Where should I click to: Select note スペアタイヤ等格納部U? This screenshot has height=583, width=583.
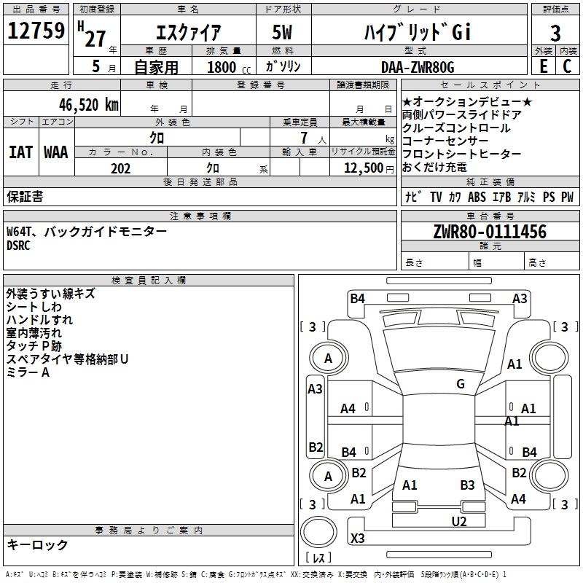tap(67, 359)
